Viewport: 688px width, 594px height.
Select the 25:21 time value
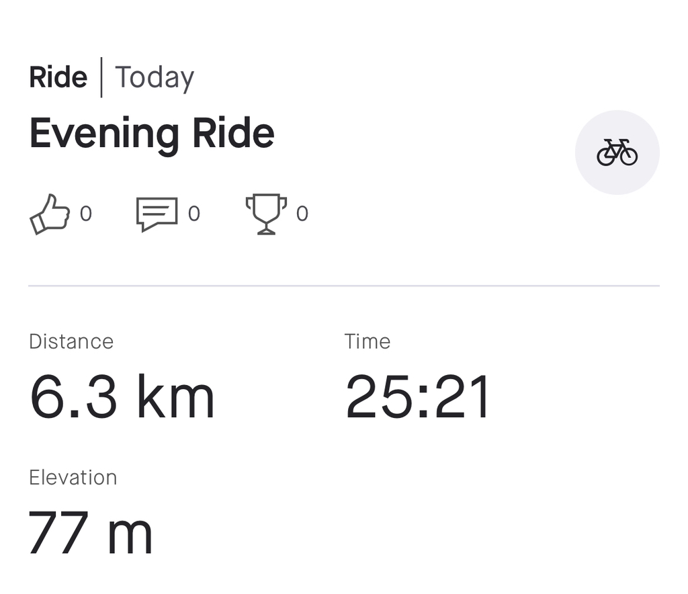coord(419,397)
